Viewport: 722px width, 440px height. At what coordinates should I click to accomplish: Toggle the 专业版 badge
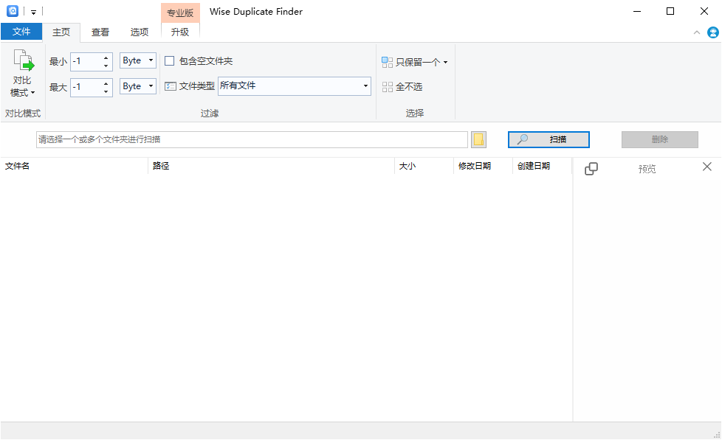click(180, 12)
